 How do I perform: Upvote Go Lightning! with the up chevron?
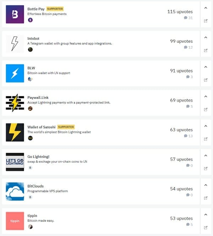[x=206, y=155]
